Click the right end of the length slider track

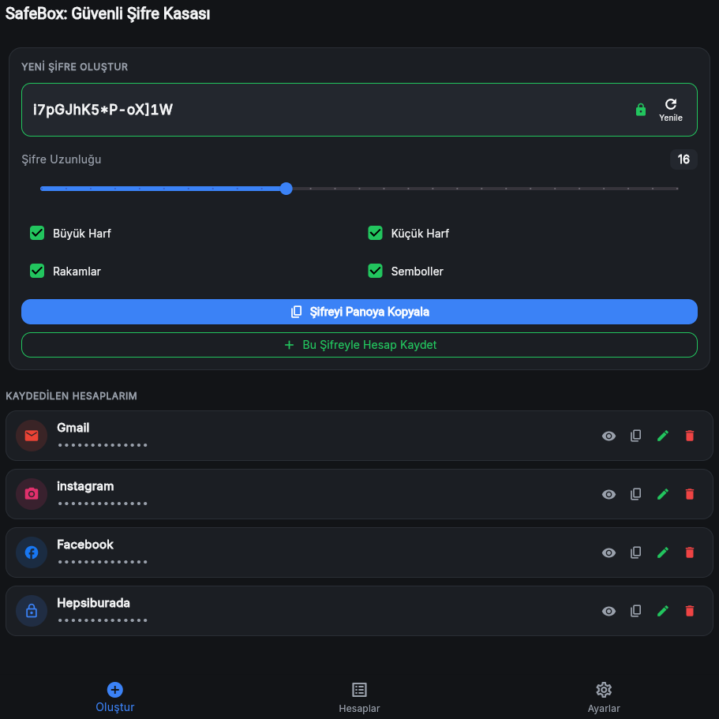677,189
